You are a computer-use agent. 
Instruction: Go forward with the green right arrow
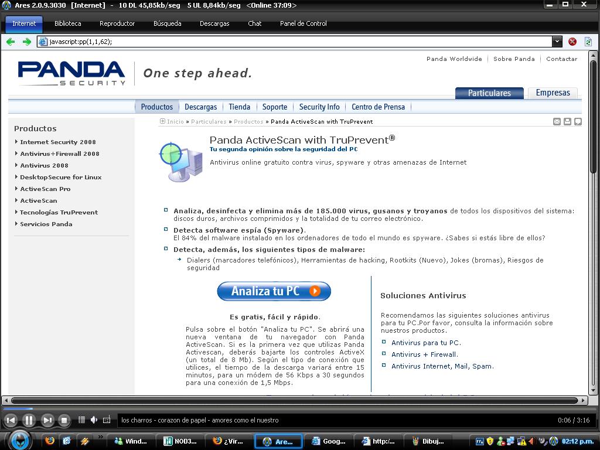click(x=27, y=42)
